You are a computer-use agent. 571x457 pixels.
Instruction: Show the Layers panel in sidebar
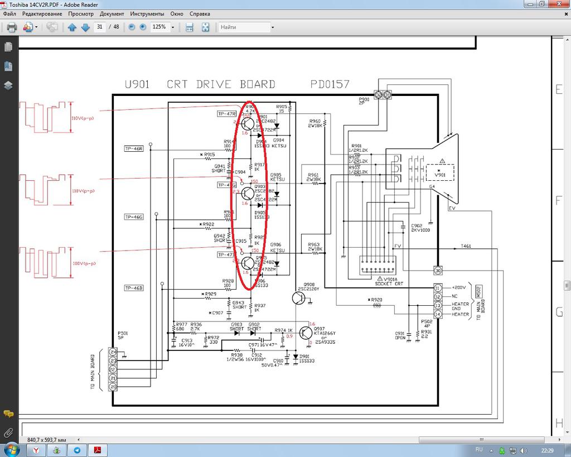point(8,85)
